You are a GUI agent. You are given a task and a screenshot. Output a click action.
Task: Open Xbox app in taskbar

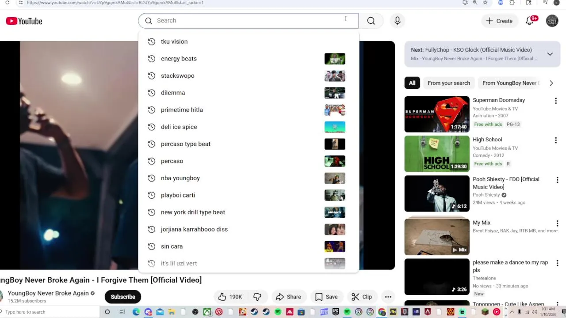pyautogui.click(x=207, y=312)
